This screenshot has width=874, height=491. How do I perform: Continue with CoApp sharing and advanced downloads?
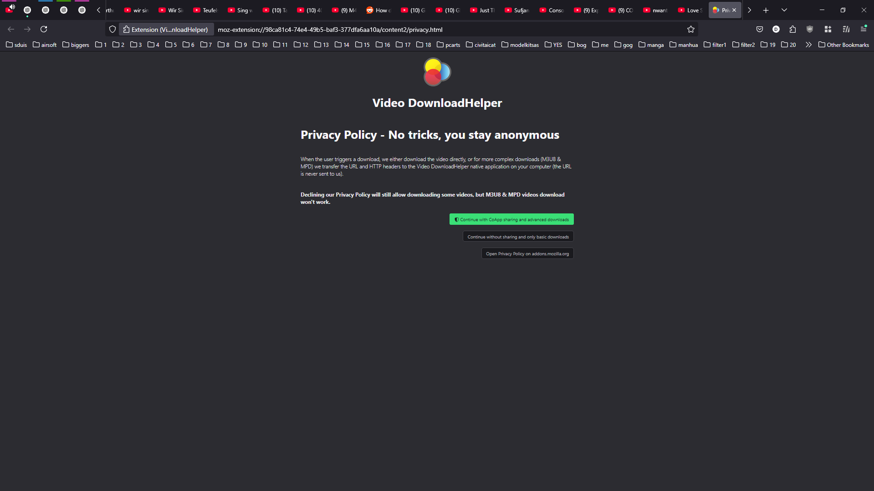pyautogui.click(x=511, y=219)
